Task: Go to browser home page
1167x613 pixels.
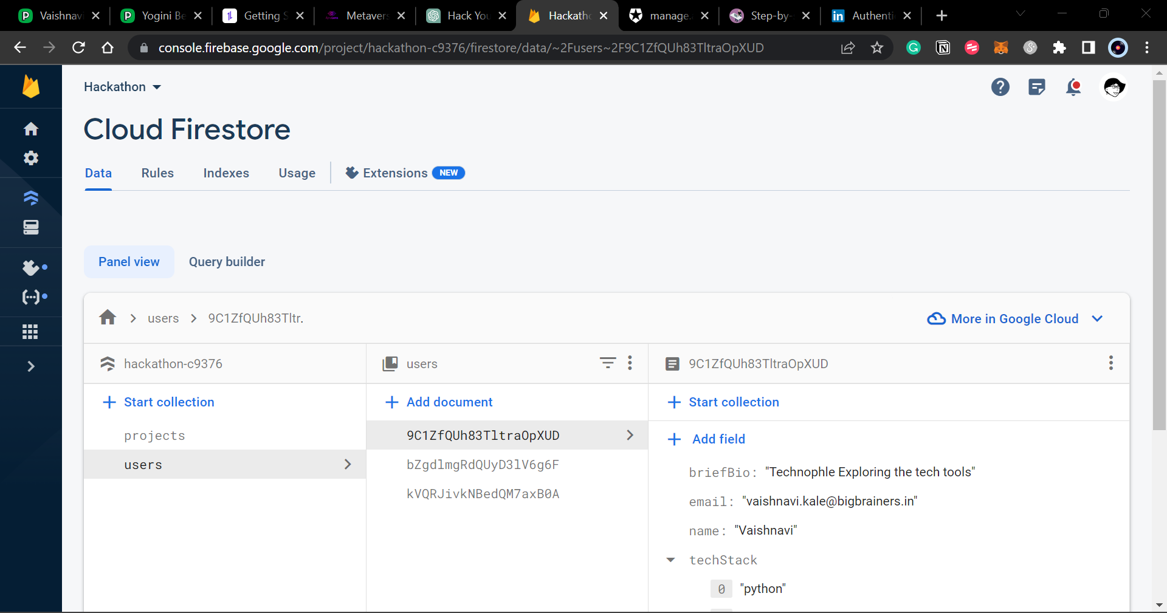Action: tap(108, 47)
